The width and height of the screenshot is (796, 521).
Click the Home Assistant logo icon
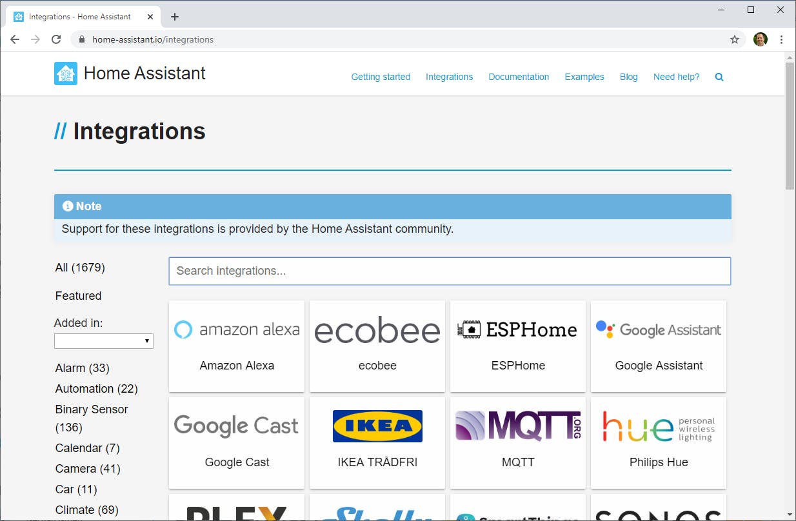[x=66, y=74]
